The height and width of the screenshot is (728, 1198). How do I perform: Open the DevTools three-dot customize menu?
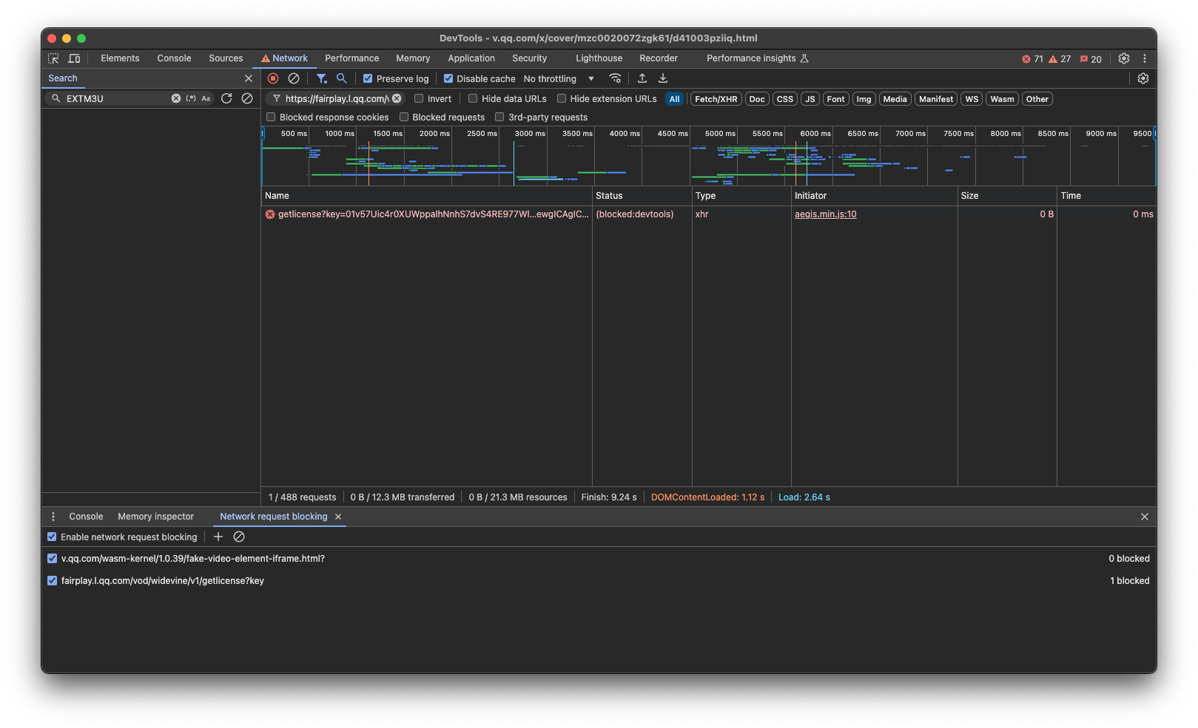1145,58
